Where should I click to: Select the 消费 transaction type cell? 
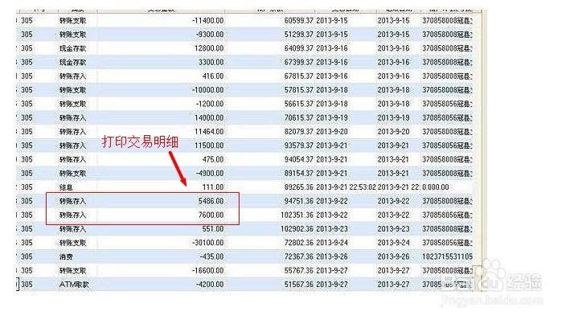(x=66, y=257)
